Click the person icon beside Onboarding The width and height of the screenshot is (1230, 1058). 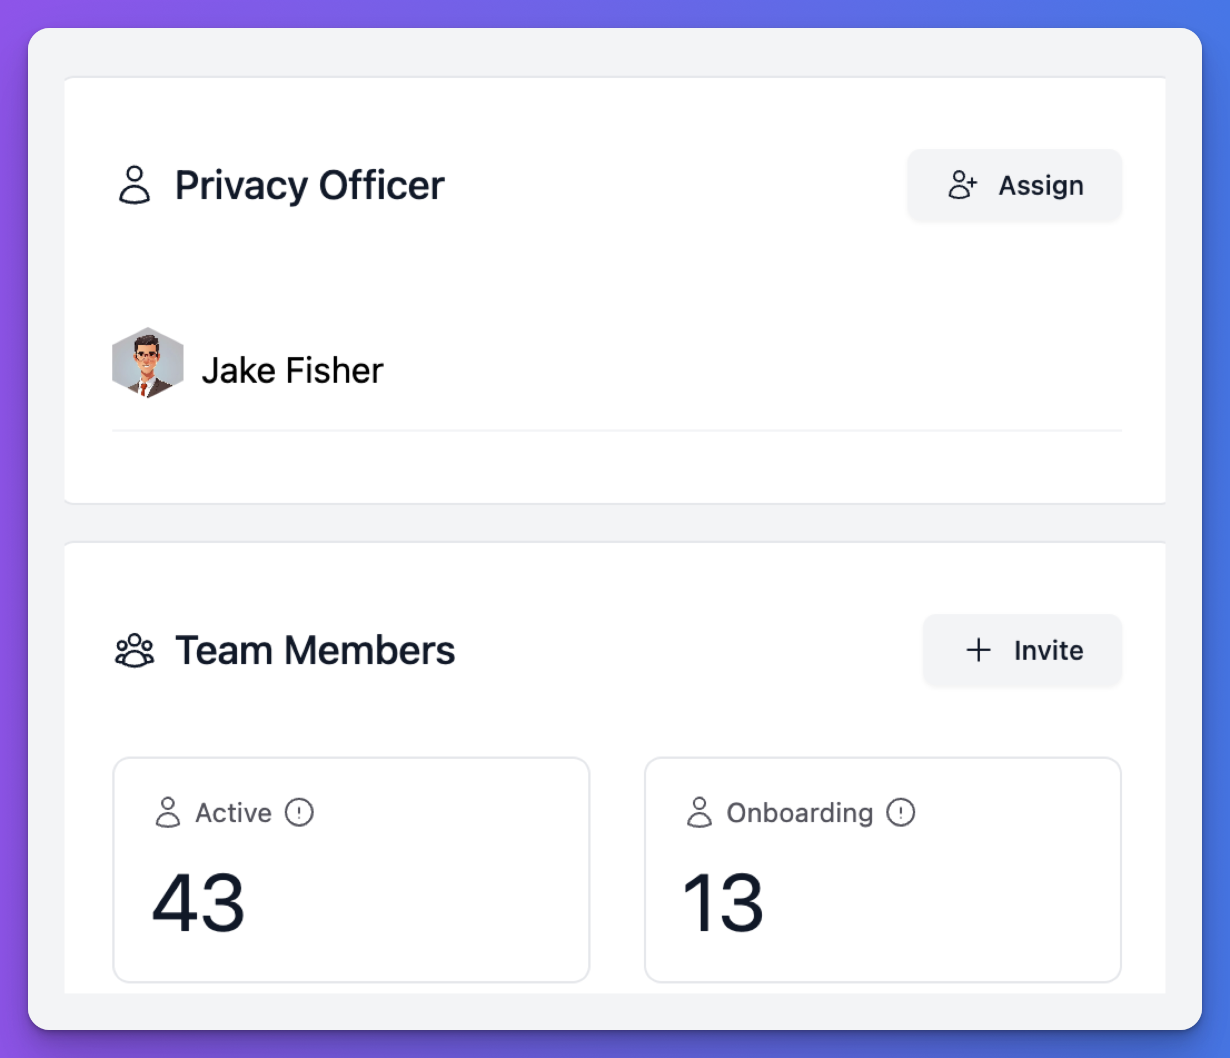point(700,812)
